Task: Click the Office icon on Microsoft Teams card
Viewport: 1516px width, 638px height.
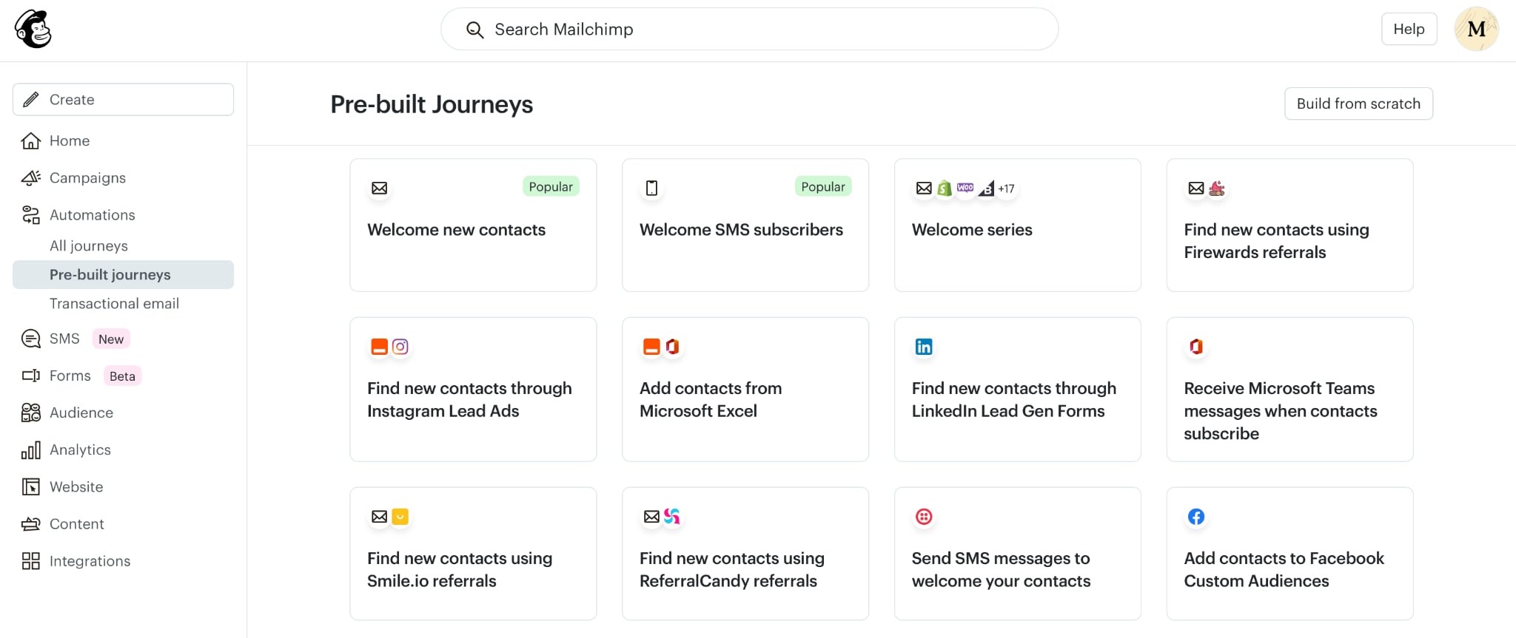Action: [1196, 347]
